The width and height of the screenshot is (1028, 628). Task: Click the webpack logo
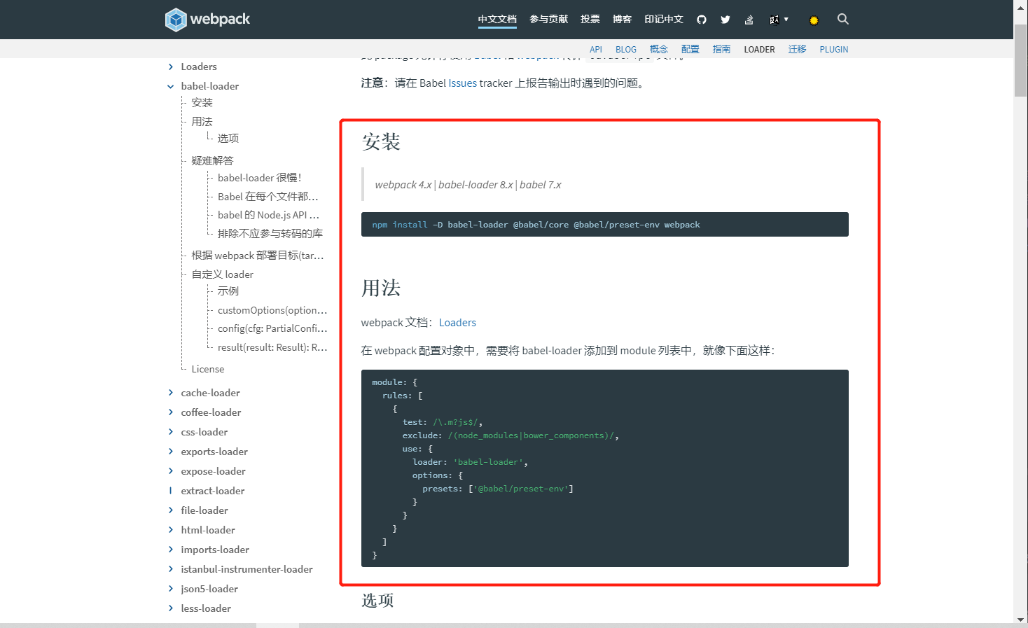click(207, 19)
